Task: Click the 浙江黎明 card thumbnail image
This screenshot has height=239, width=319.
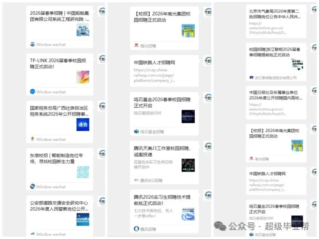Action: point(297,64)
